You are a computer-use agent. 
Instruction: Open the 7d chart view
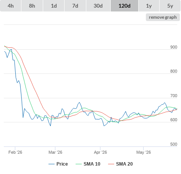[75, 6]
